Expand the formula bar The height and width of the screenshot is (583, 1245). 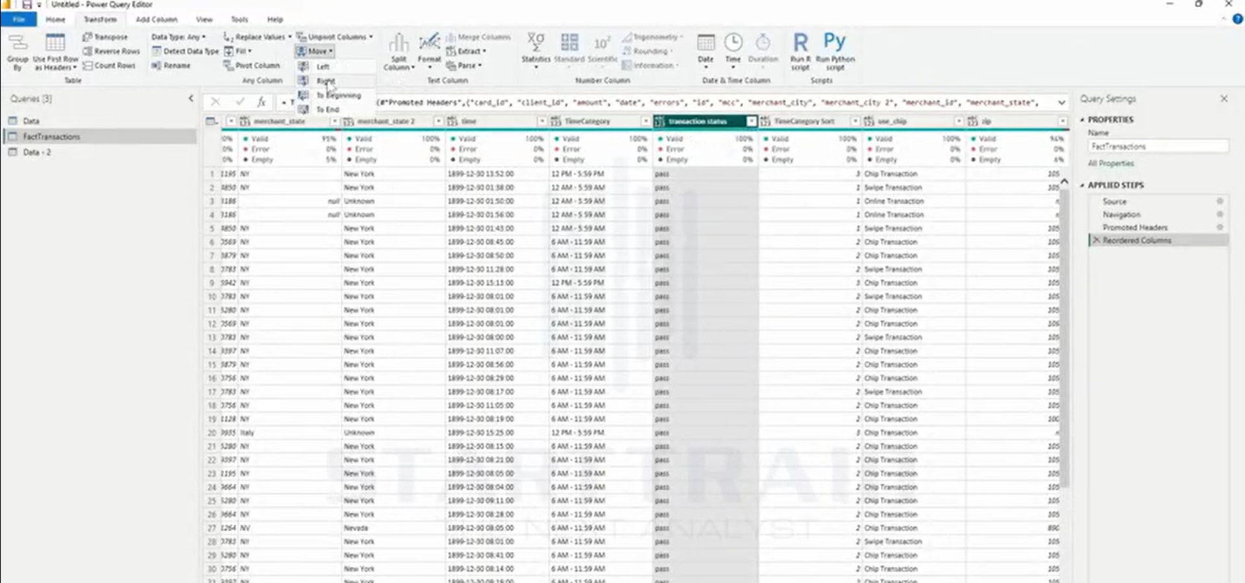click(1061, 102)
